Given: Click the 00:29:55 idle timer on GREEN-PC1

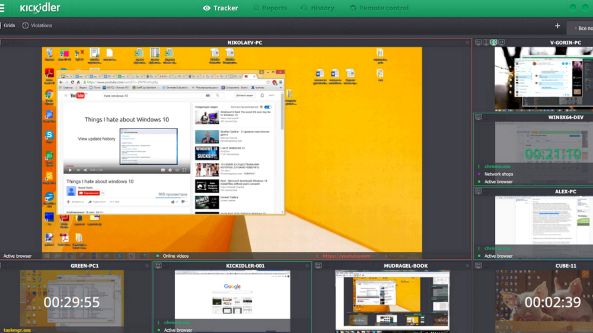Looking at the screenshot, I should point(72,302).
